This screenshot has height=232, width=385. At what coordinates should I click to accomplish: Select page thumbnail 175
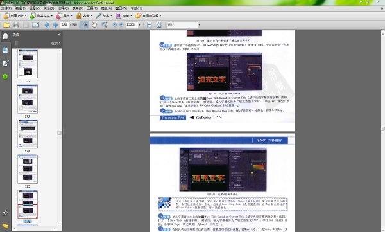coord(28,169)
